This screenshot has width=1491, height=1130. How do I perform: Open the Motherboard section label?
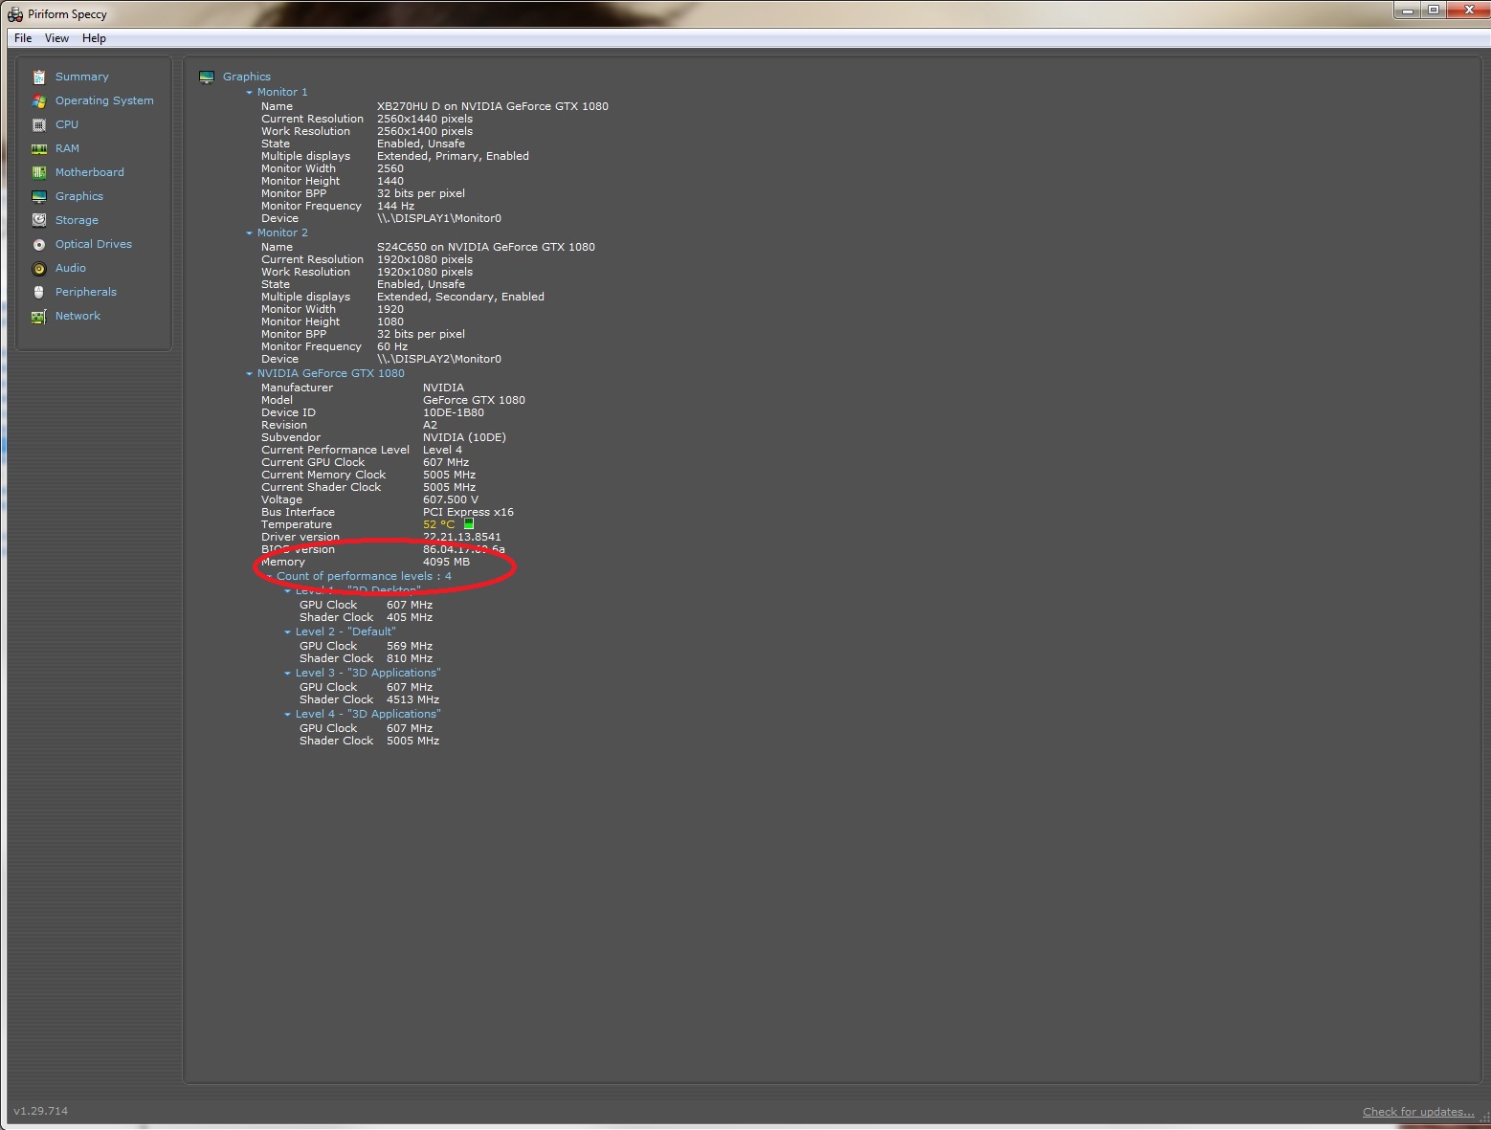[x=89, y=172]
